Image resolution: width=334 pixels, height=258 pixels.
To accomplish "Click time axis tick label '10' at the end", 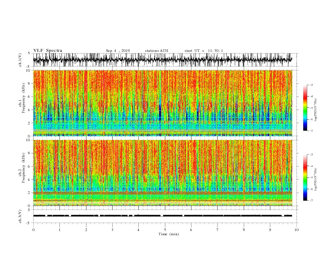I will 296,230.
